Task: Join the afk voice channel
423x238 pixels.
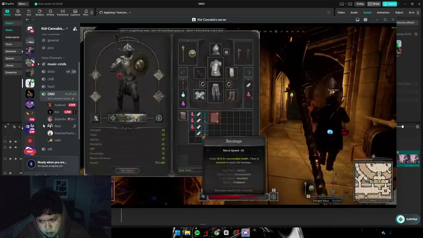Action: point(50,149)
